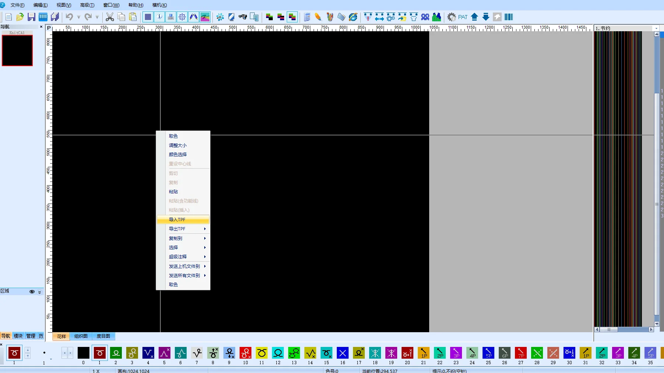This screenshot has height=373, width=664.
Task: Click the blue snowflake icon in toolbar
Action: tap(220, 17)
